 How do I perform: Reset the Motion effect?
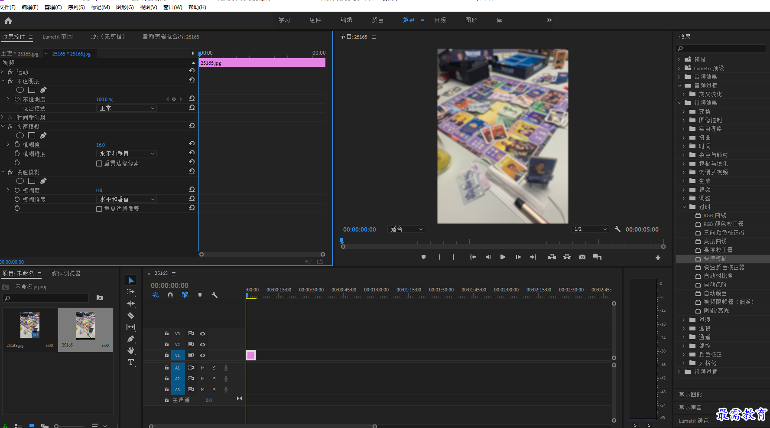pyautogui.click(x=192, y=71)
